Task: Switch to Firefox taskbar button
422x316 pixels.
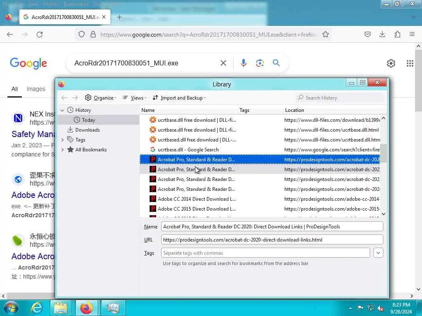Action: 87,308
